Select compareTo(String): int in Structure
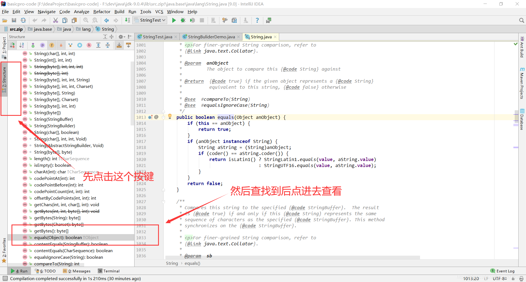Viewport: 526px width, 282px height. (x=57, y=264)
